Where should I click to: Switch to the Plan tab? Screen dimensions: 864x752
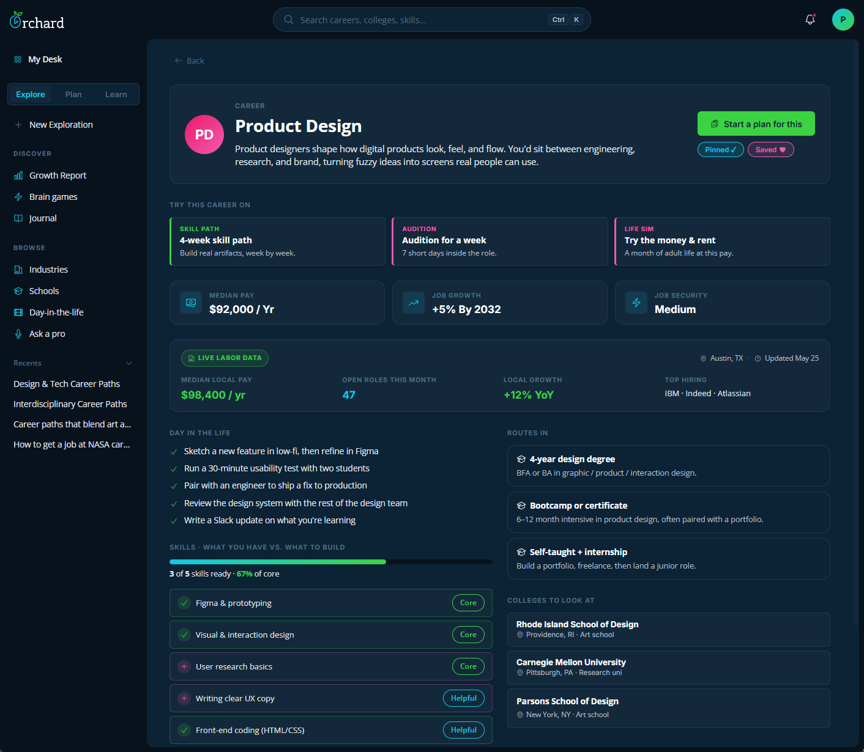click(73, 94)
